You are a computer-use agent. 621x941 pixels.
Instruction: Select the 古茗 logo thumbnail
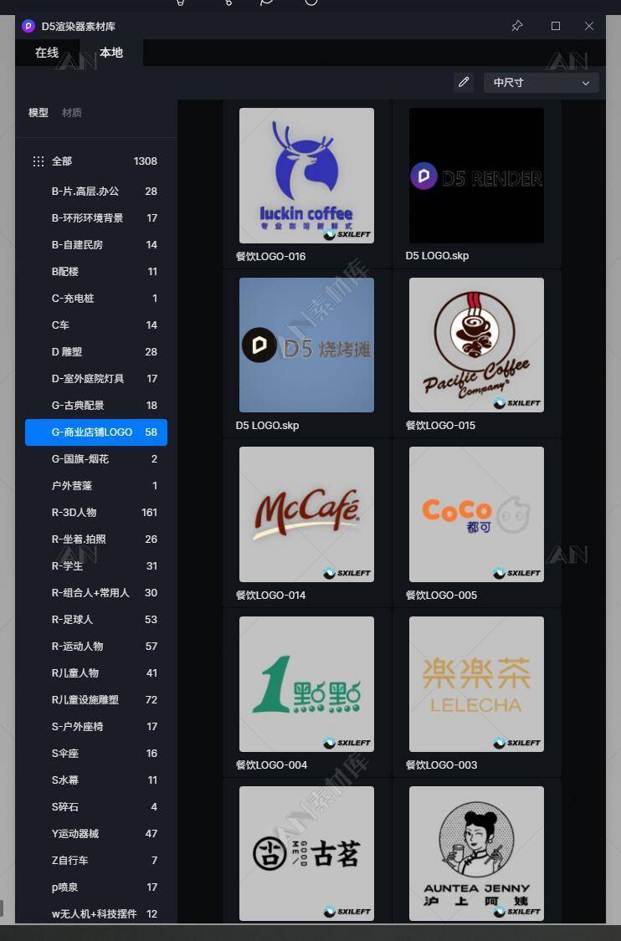pyautogui.click(x=306, y=853)
